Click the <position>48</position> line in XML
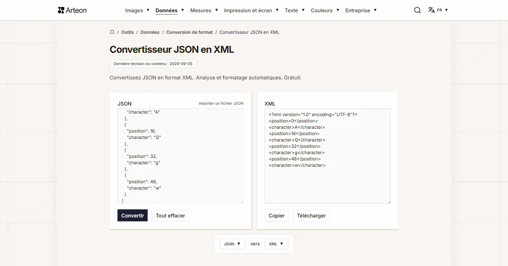The width and height of the screenshot is (508, 266). [x=295, y=159]
